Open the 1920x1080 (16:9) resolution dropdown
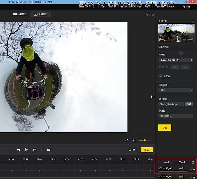This screenshot has width=197, height=179. click(x=176, y=60)
